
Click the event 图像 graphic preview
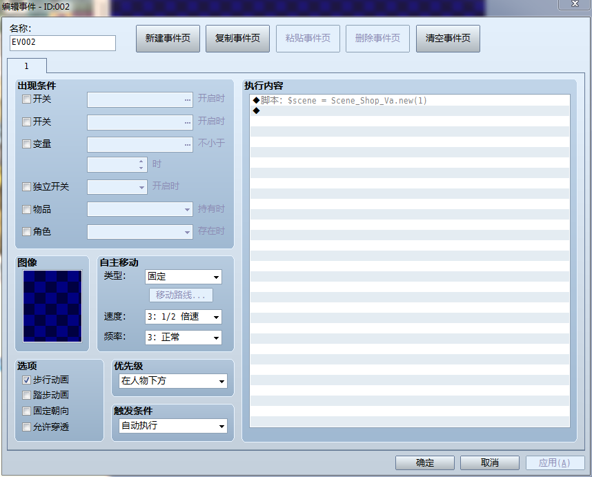point(52,306)
